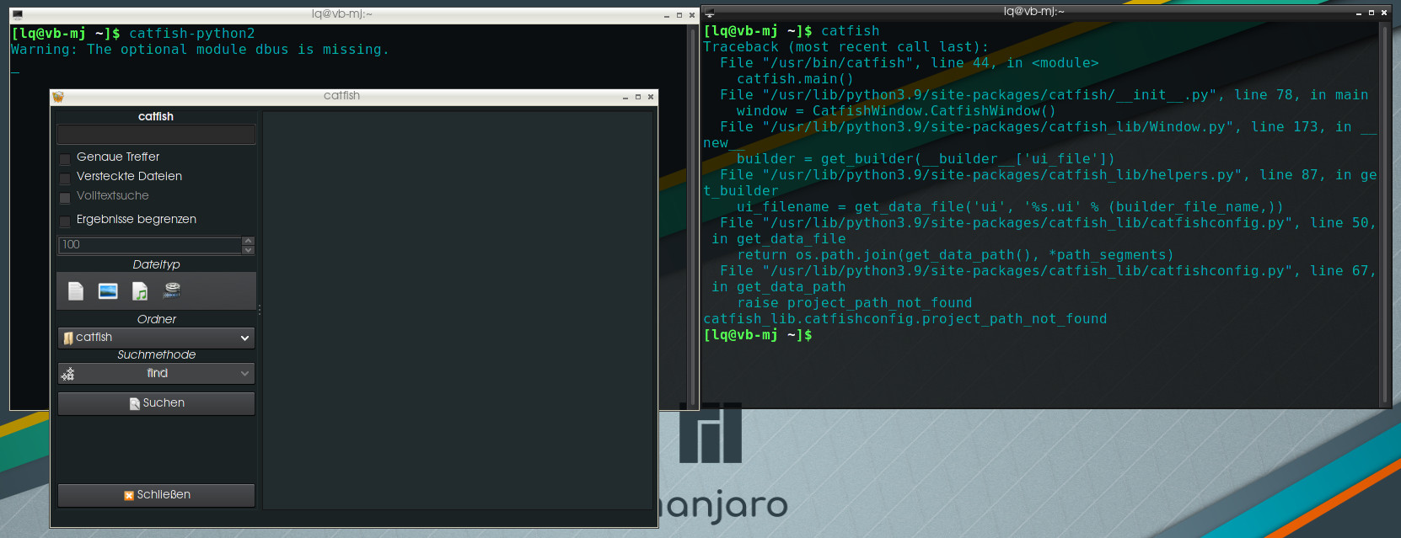Open the Ordner folder dropdown

pos(156,338)
